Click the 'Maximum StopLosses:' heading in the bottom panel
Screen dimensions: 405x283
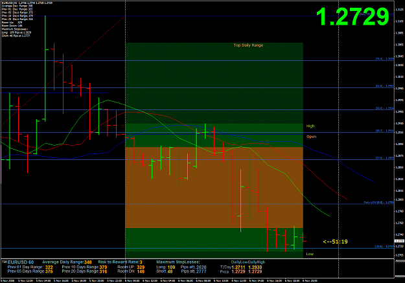click(178, 262)
